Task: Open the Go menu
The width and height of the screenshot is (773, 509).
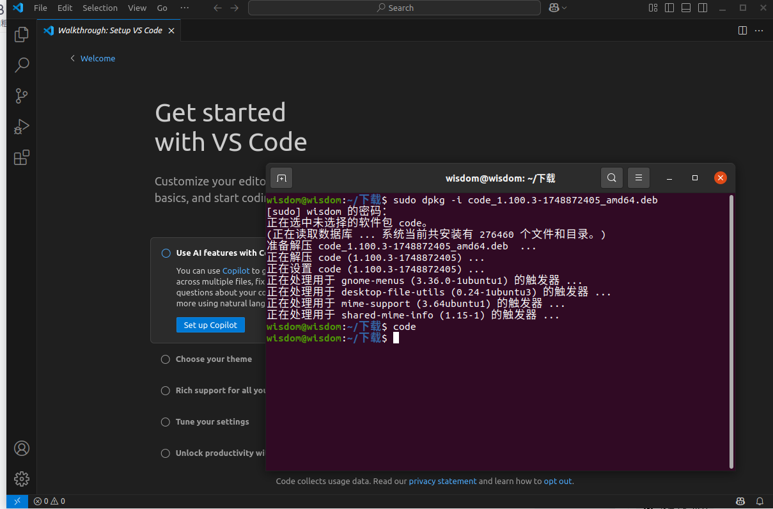Action: pos(162,8)
